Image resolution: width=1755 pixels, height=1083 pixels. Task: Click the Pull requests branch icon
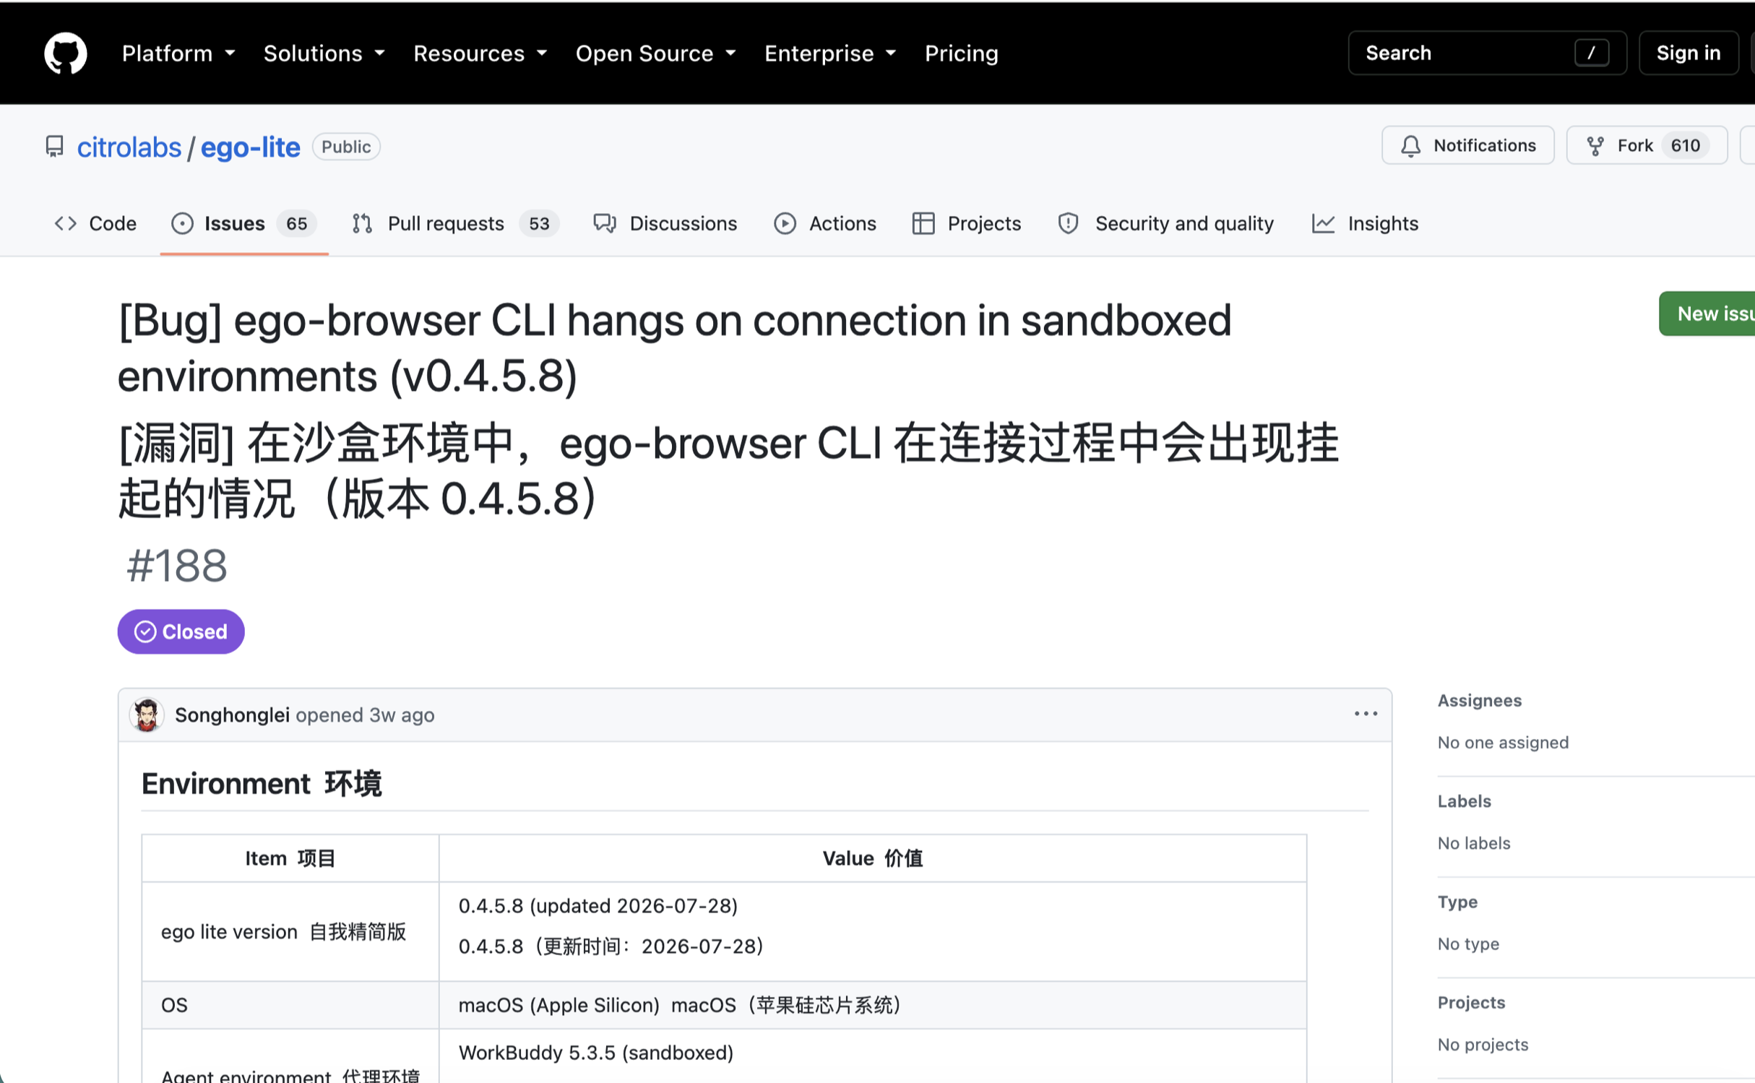[x=362, y=223]
